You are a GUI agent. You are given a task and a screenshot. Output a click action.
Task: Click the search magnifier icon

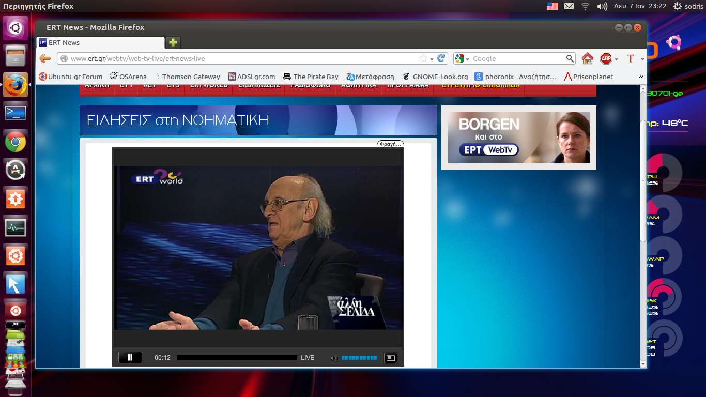570,58
